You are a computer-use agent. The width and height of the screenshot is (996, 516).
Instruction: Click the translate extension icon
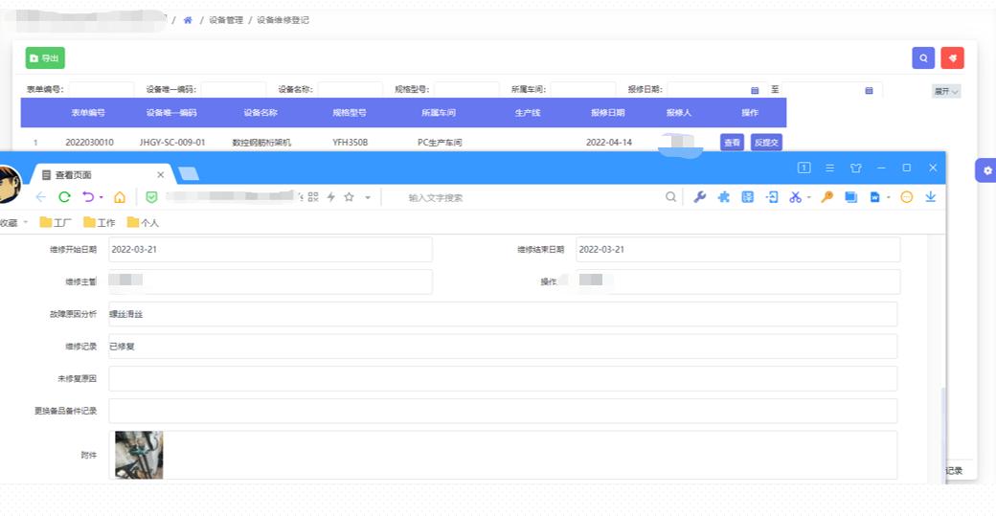(748, 197)
